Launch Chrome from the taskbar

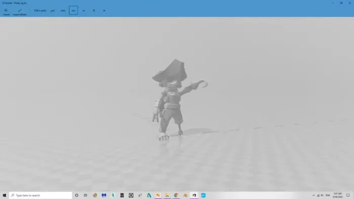coord(176,195)
